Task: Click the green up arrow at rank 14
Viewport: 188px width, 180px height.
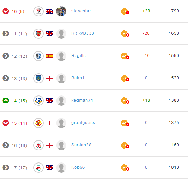Action: pyautogui.click(x=6, y=100)
